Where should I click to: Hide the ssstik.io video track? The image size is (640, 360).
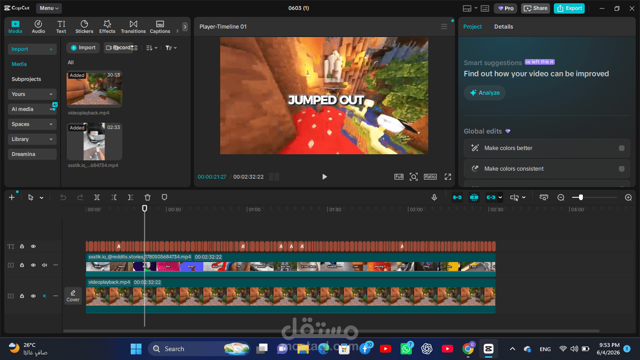(x=33, y=265)
